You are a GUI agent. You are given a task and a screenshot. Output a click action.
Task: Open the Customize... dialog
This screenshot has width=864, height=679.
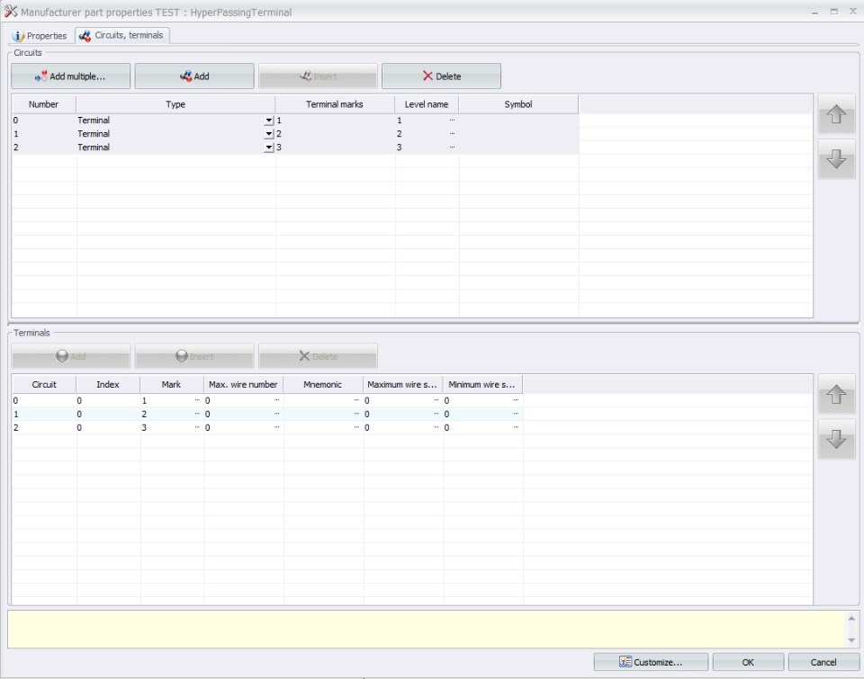pyautogui.click(x=651, y=663)
